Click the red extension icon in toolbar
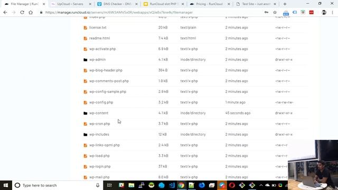Image resolution: width=338 pixels, height=190 pixels. (311, 13)
